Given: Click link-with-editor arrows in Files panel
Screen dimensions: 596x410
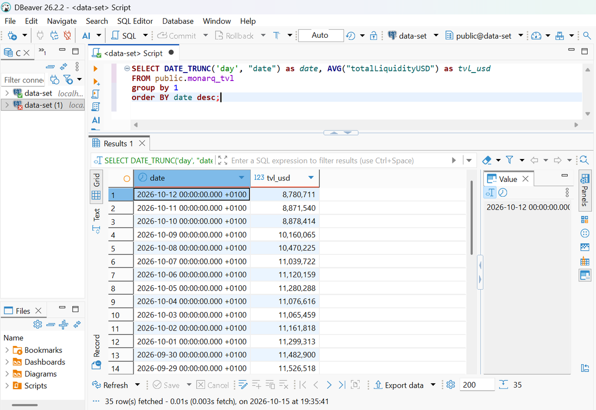Looking at the screenshot, I should coord(77,325).
